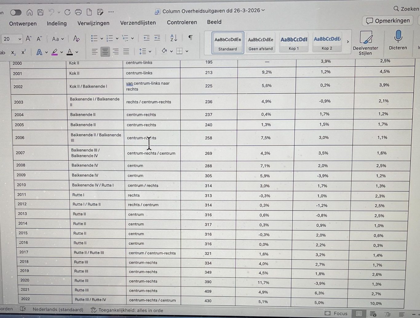The width and height of the screenshot is (420, 318).
Task: Toggle center text alignment
Action: click(105, 52)
